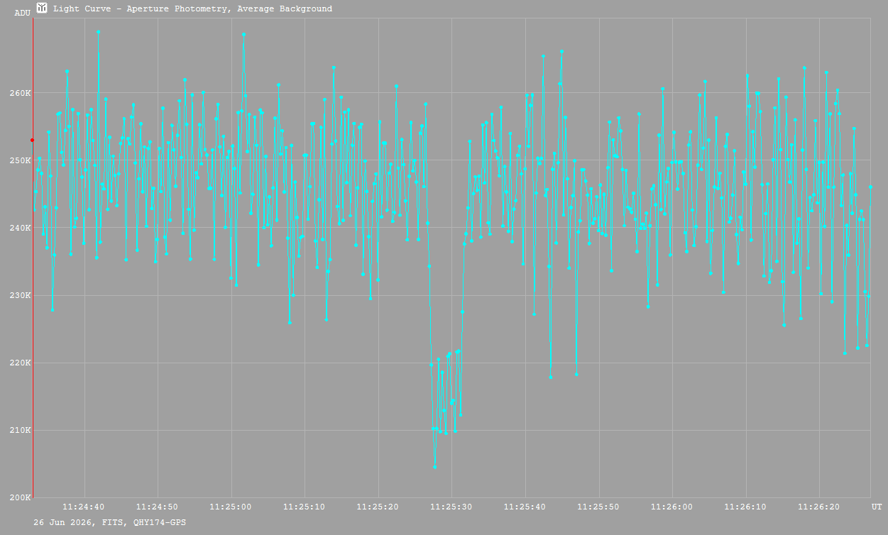Click the '26 Jun 2026, FITS, QHY174-GPS' footer text
Image resolution: width=888 pixels, height=535 pixels.
[x=110, y=522]
